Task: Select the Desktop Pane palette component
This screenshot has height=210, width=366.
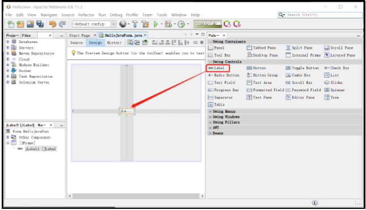Action: (x=262, y=55)
